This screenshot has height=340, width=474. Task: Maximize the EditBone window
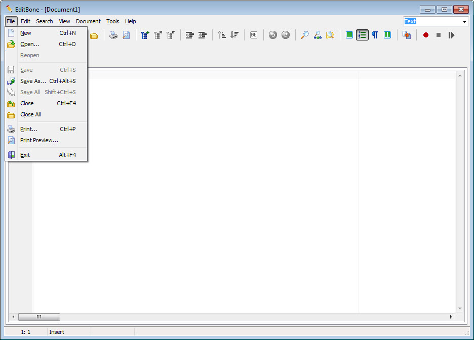(444, 10)
